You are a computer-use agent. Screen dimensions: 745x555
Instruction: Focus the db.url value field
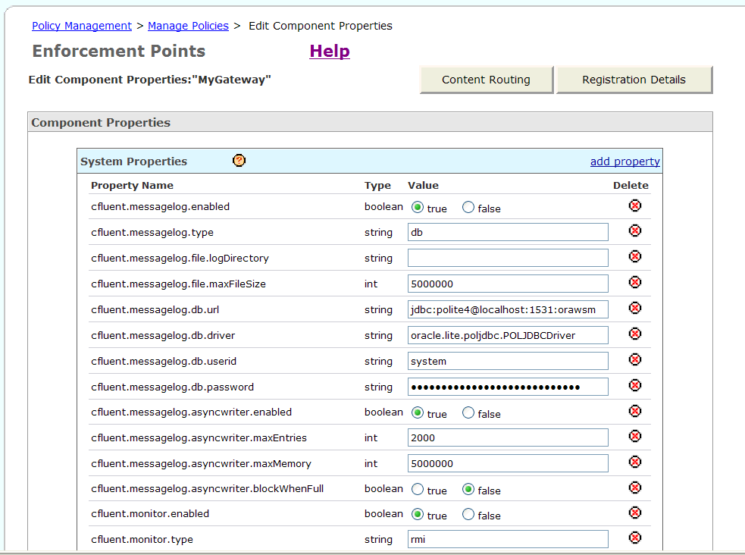click(508, 309)
